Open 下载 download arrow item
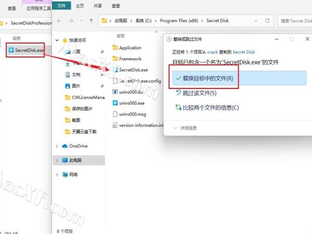Screen dimensions: 312x234 pos(68,63)
